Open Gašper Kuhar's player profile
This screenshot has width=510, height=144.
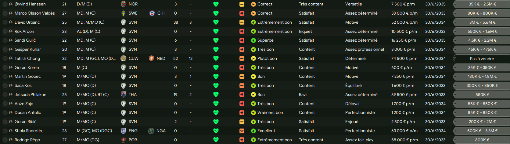28,49
